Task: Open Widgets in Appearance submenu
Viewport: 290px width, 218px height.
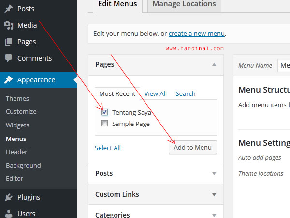Action: (17, 125)
